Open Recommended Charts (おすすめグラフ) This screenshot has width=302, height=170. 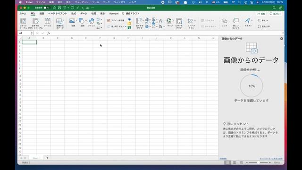(140, 23)
